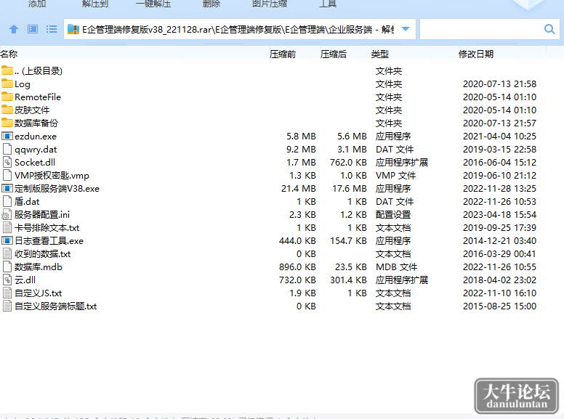Click the 定制版服务端V38.exe application icon

click(7, 188)
